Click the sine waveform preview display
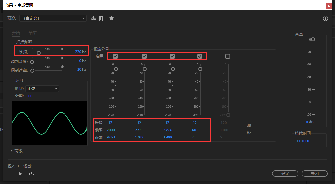Screen dimensions: 335x184 (x=49, y=123)
